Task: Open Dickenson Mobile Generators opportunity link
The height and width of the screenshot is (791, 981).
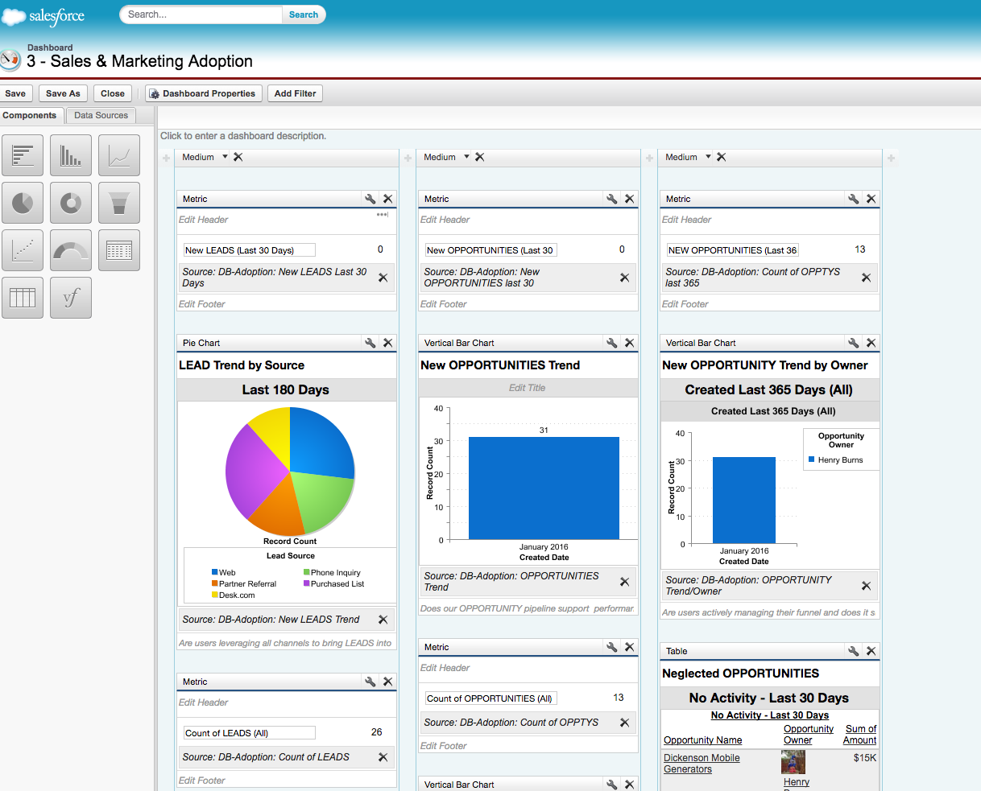Action: tap(701, 764)
